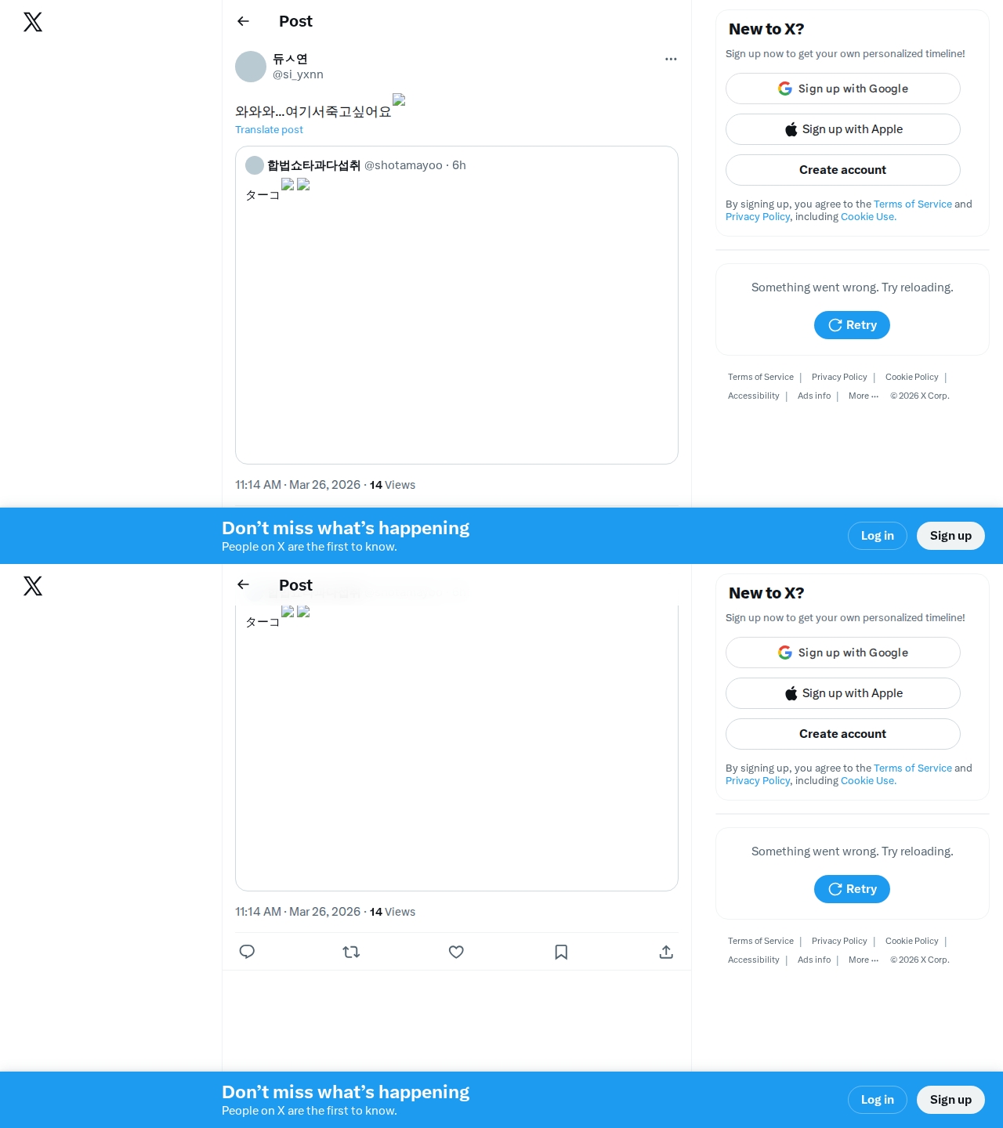Open the share upload icon
Viewport: 1003px width, 1128px height.
(x=666, y=952)
